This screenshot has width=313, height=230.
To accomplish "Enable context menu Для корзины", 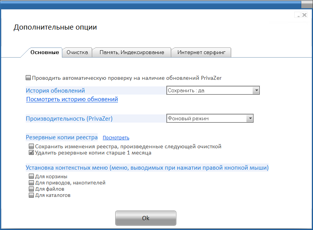I will click(32, 176).
